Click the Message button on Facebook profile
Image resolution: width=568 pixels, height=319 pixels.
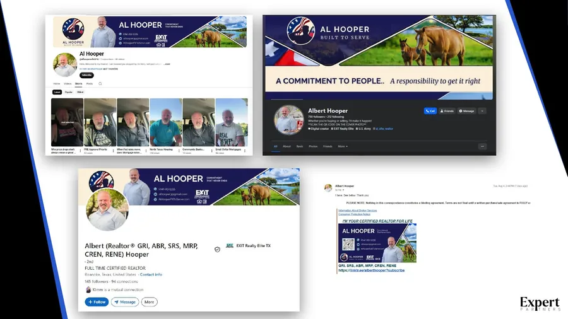pyautogui.click(x=466, y=111)
